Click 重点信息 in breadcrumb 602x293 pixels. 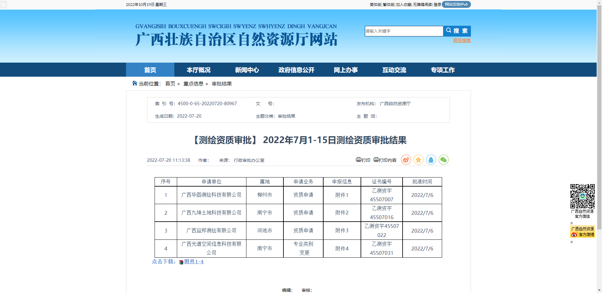(193, 84)
